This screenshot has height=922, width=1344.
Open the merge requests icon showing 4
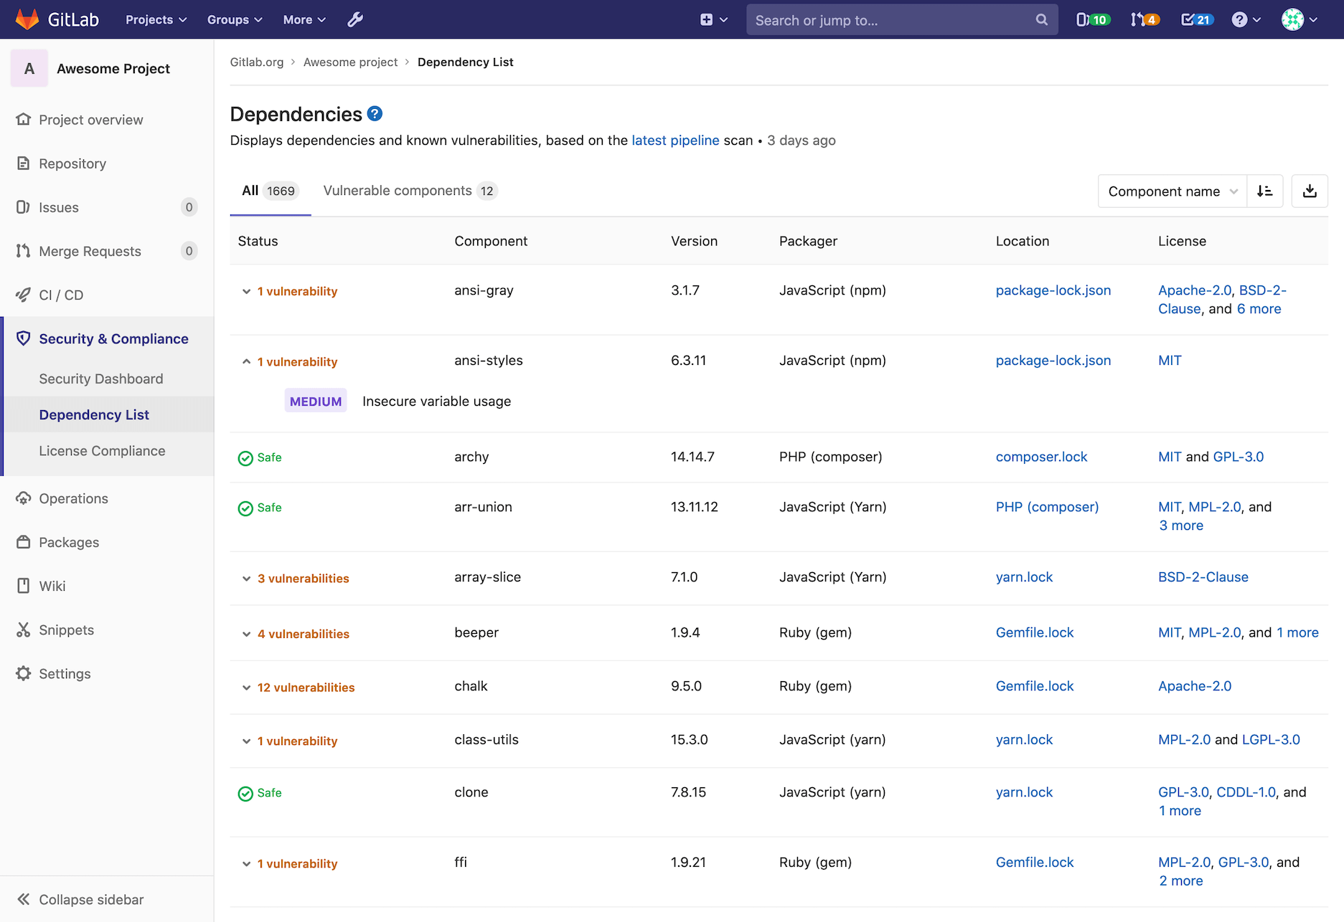pos(1142,19)
